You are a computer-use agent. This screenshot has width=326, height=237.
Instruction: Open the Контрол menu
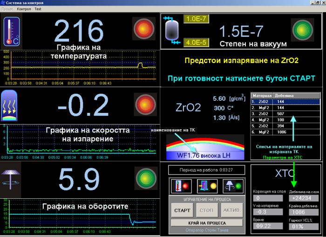pos(24,9)
